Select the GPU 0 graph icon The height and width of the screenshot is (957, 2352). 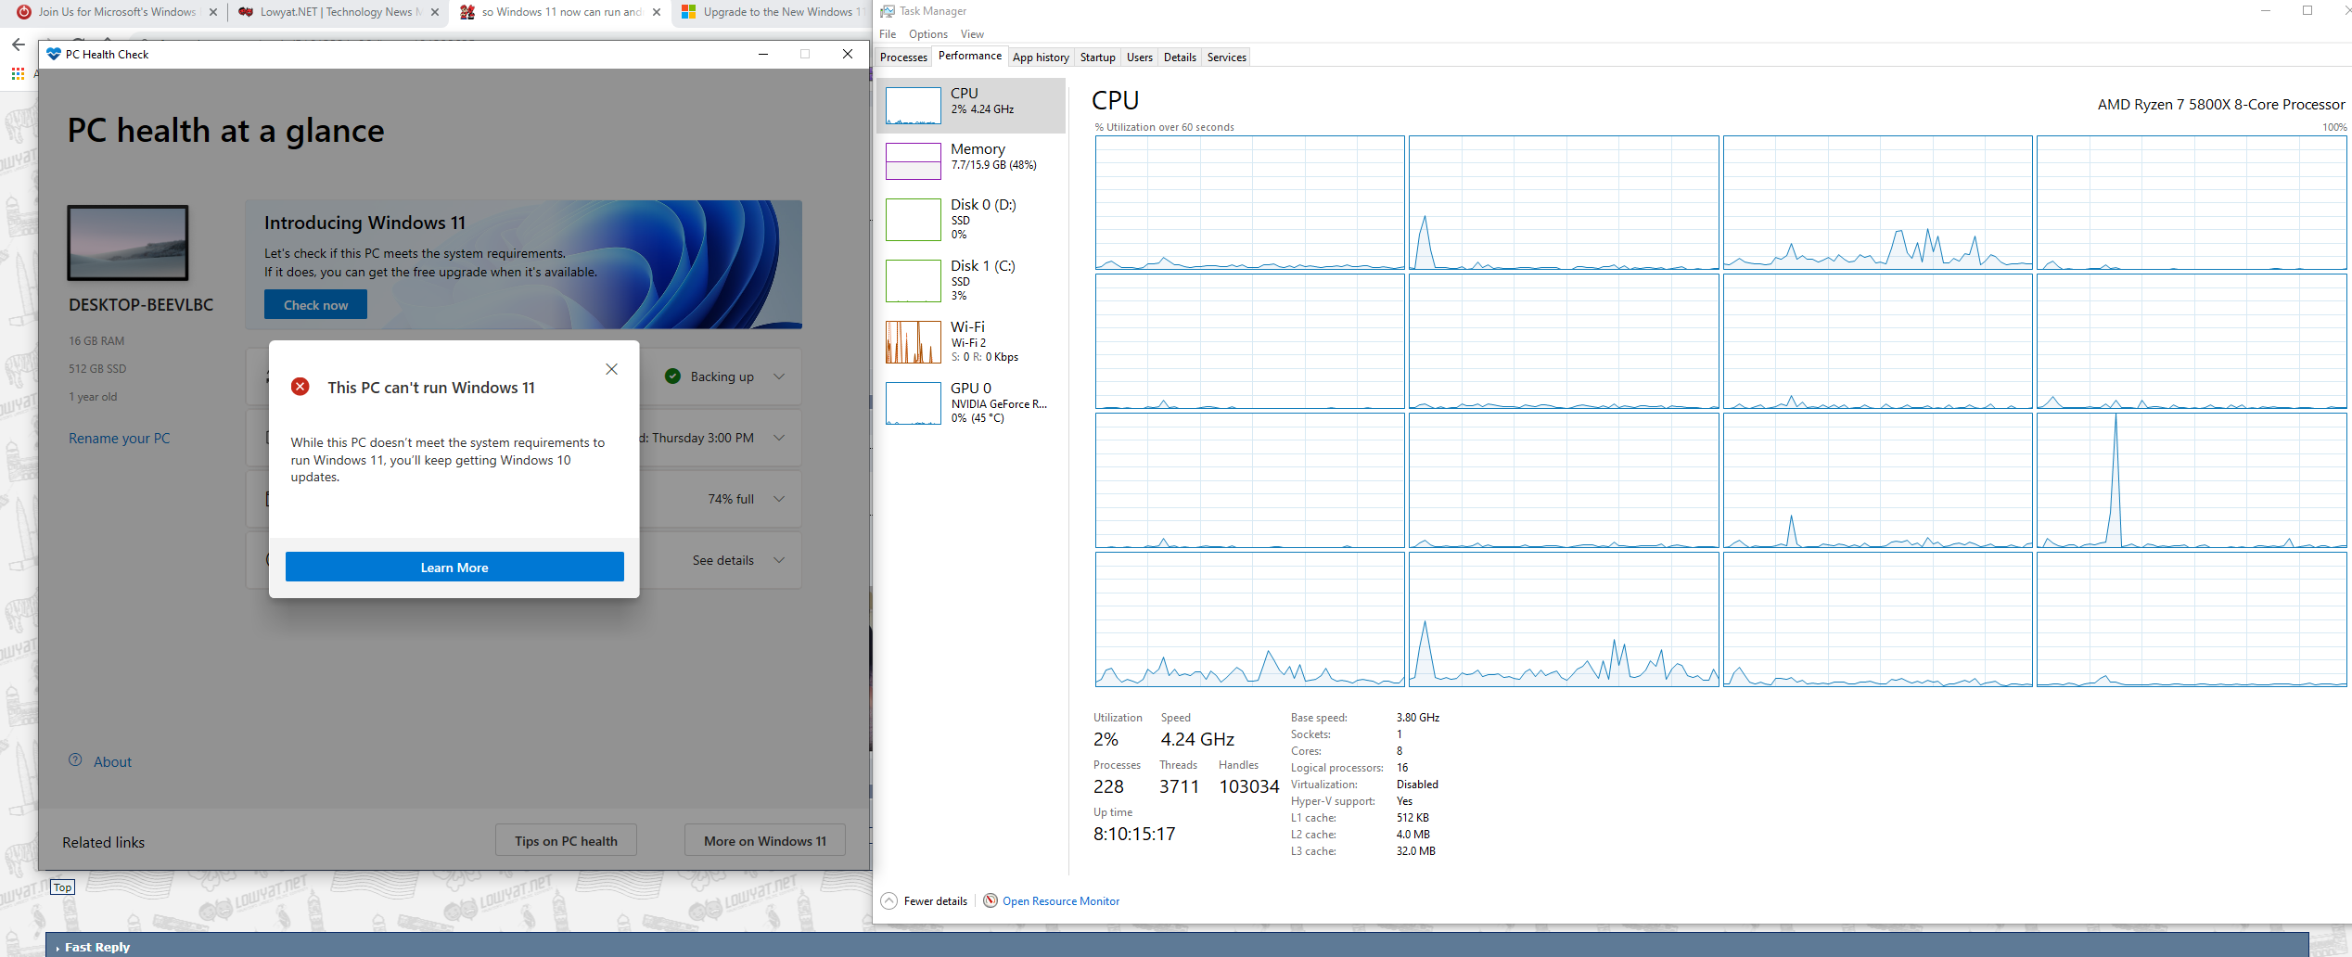click(x=913, y=403)
